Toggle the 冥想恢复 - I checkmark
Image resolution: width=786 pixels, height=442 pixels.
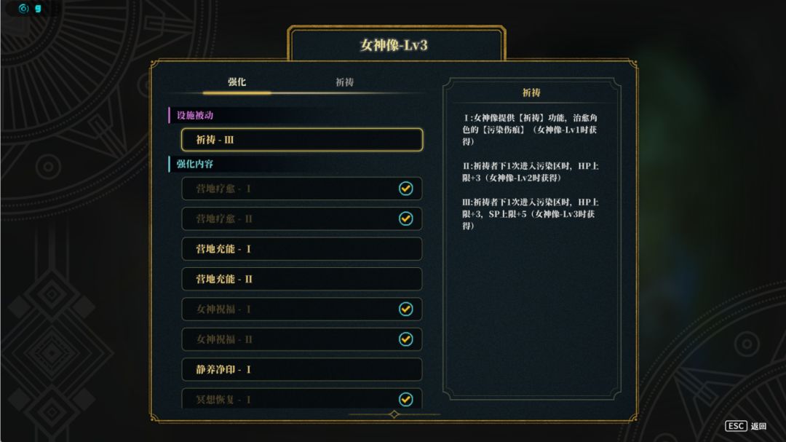[405, 399]
